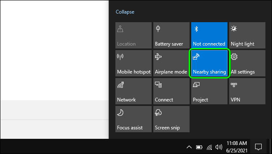Show hidden icons in system tray
The height and width of the screenshot is (154, 272).
(x=189, y=147)
